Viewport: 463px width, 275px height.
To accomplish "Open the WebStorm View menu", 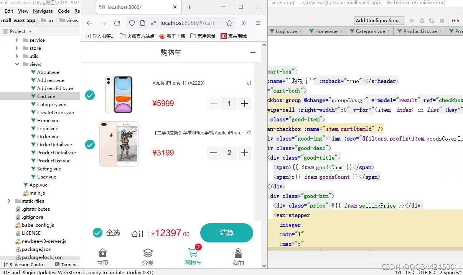I will [23, 11].
